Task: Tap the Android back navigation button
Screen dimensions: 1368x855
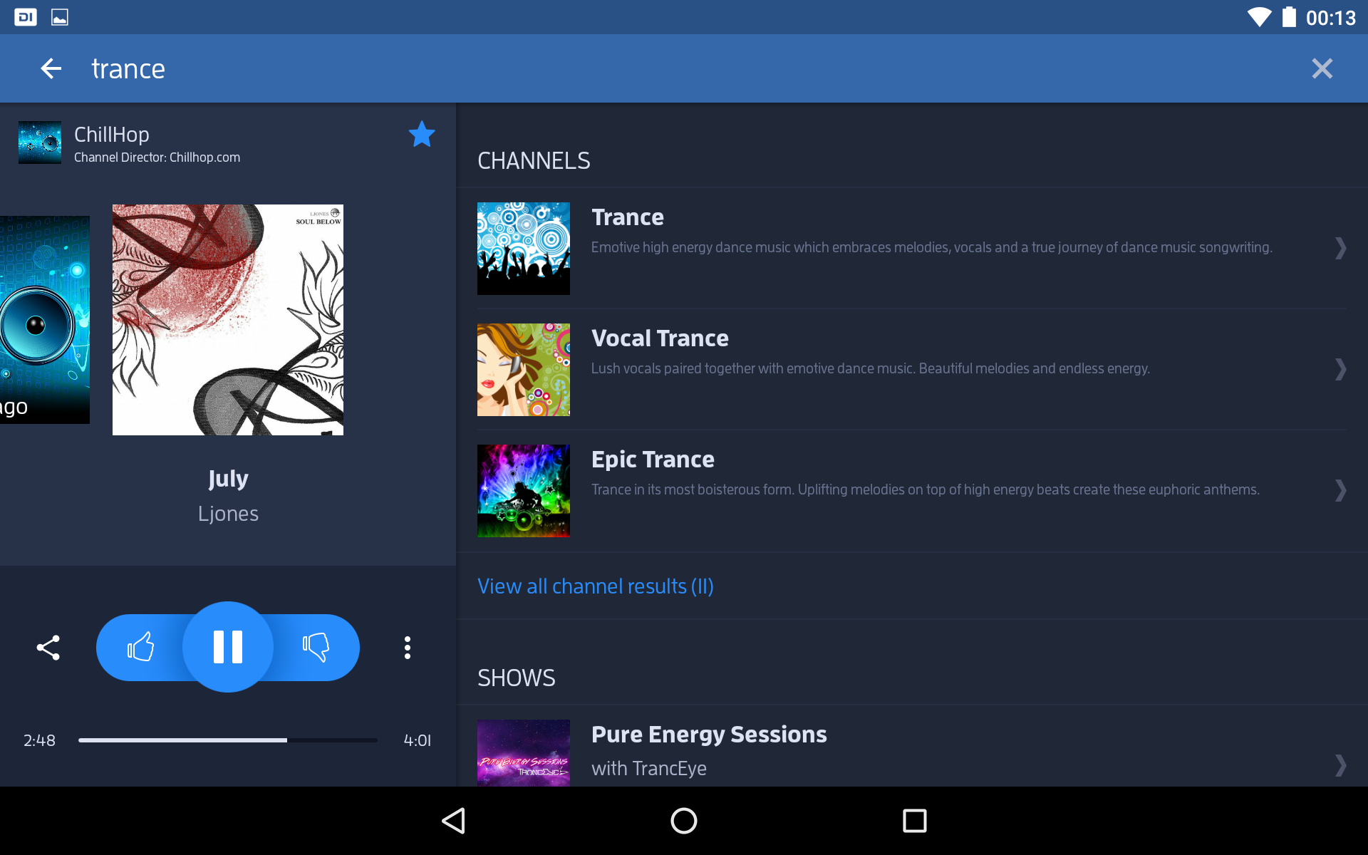Action: pos(454,821)
